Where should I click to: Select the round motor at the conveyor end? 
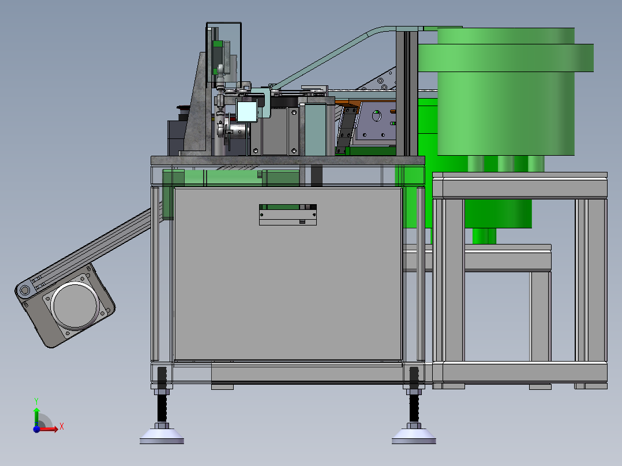[x=74, y=305]
